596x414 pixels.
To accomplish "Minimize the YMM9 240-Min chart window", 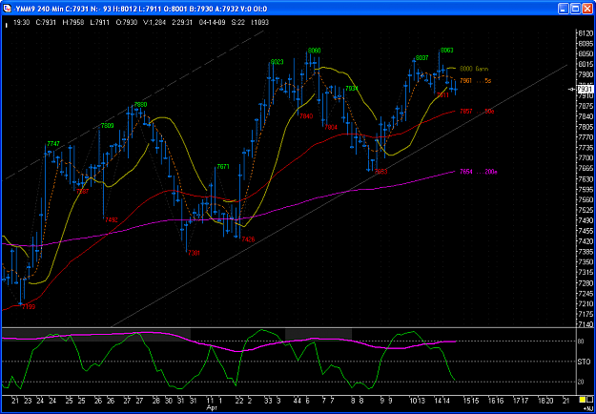I will pos(564,8).
